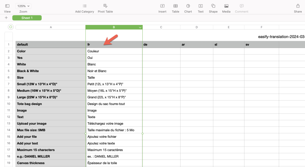Add a new sheet with plus button
The width and height of the screenshot is (305, 167).
pos(6,18)
